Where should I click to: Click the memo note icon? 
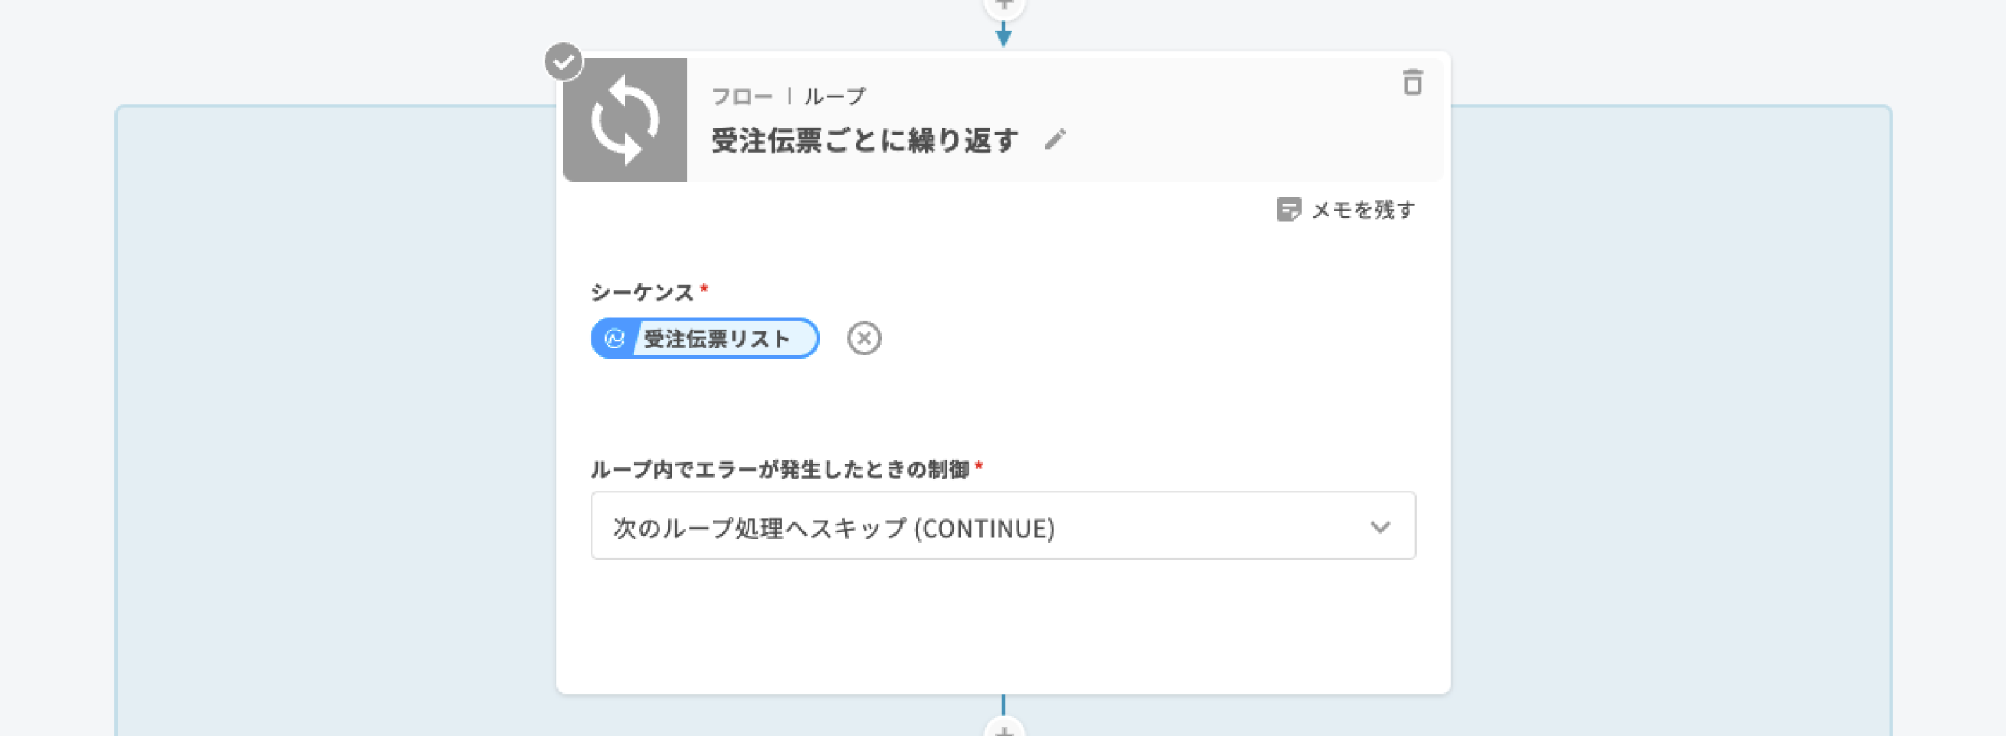point(1288,210)
